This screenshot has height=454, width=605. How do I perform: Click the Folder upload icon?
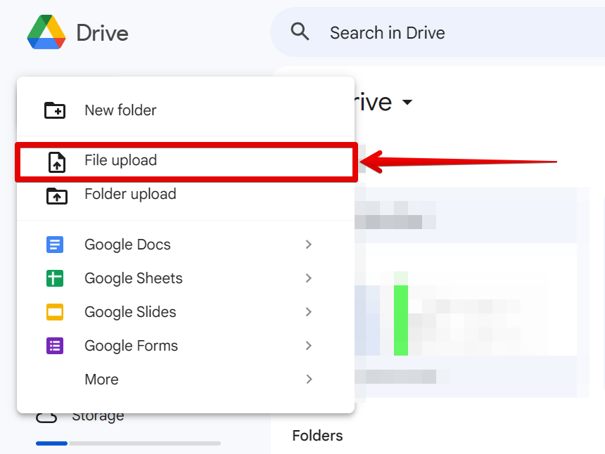point(56,195)
